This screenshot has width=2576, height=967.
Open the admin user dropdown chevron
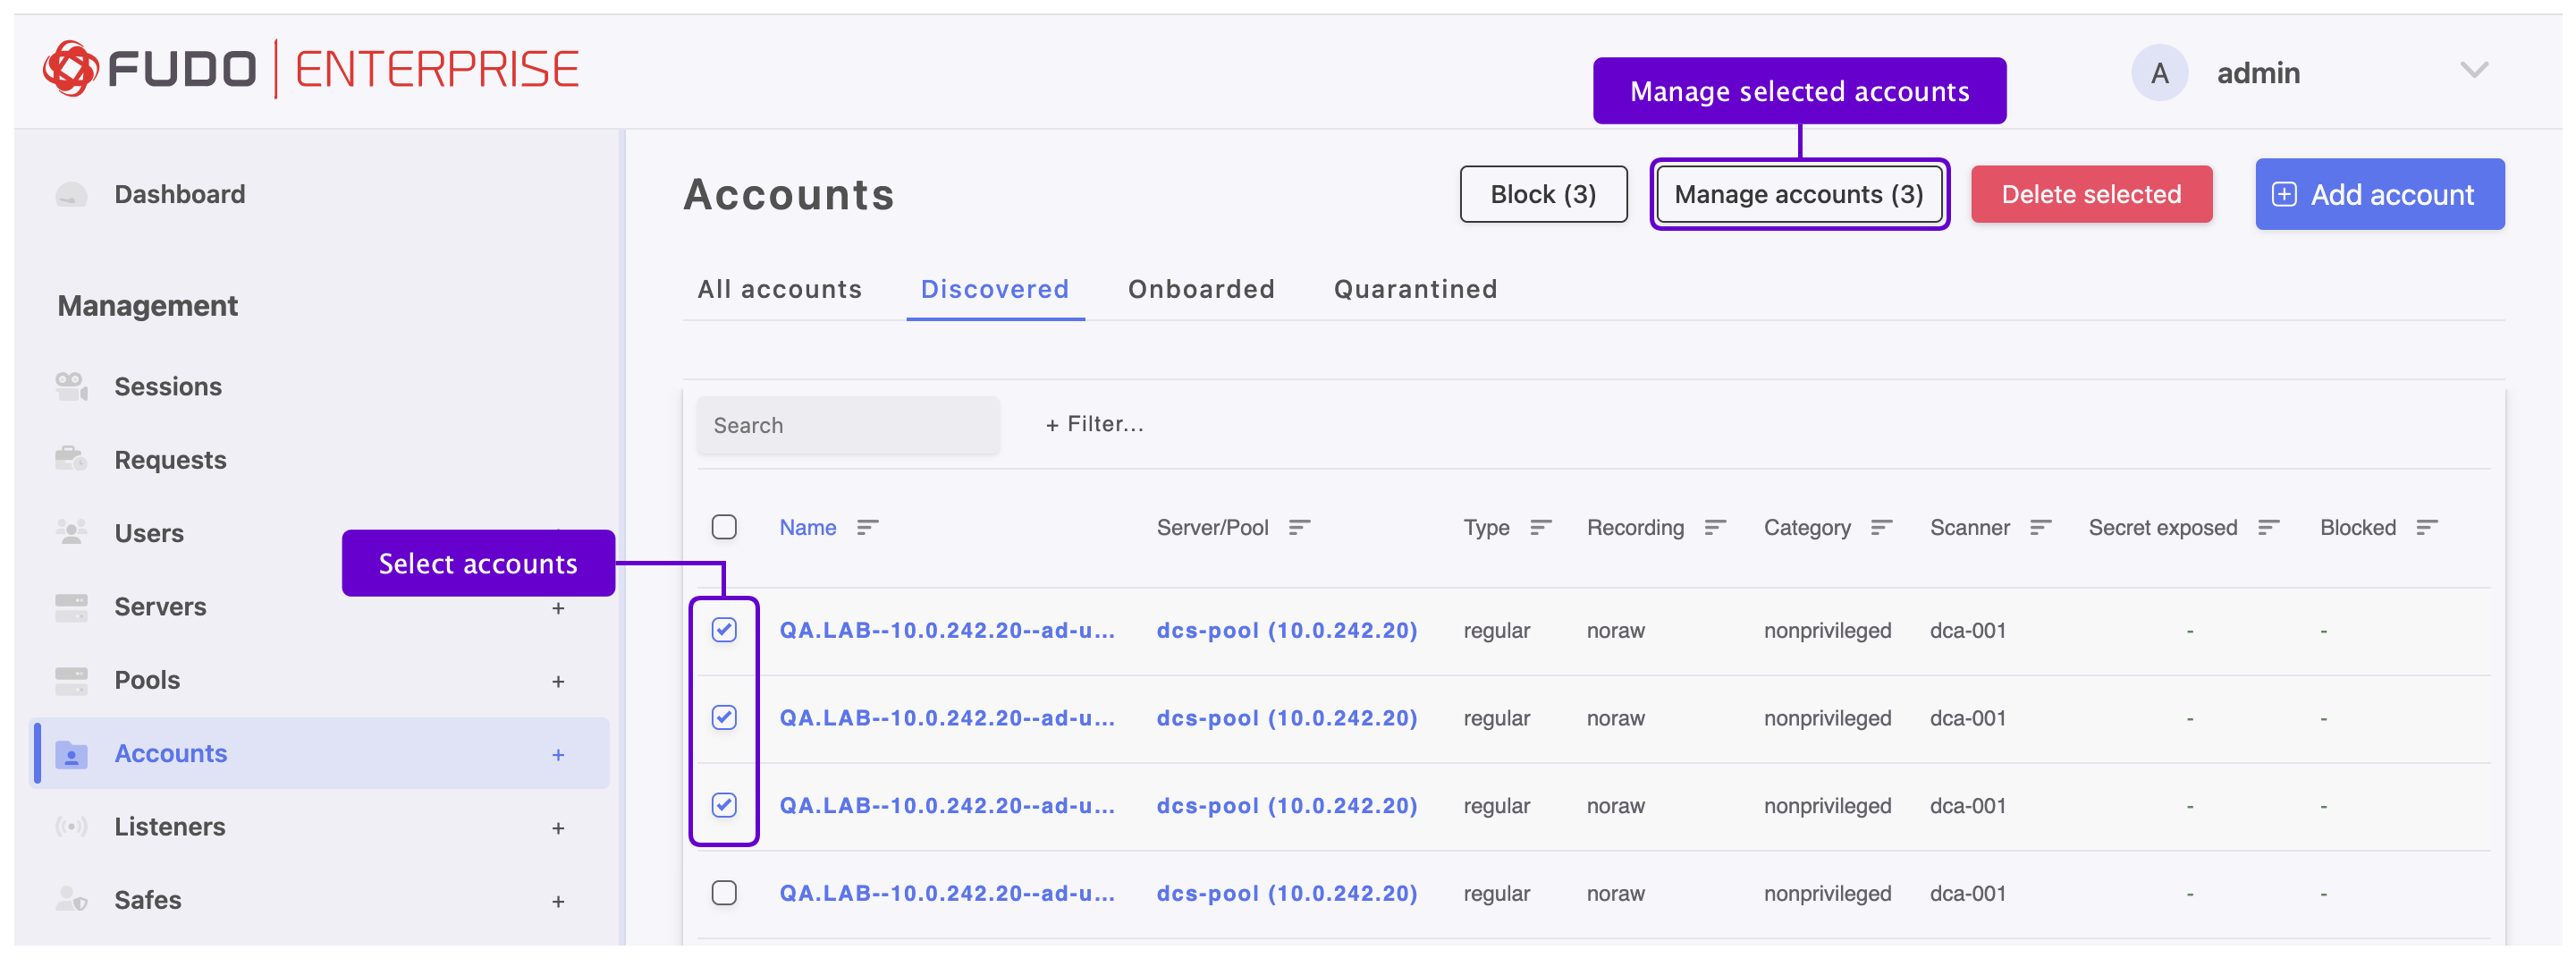tap(2473, 71)
